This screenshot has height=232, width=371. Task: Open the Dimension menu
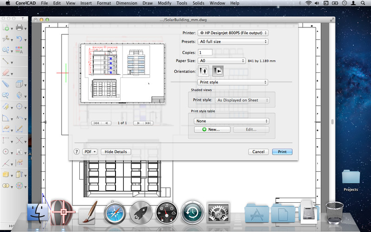click(x=126, y=3)
